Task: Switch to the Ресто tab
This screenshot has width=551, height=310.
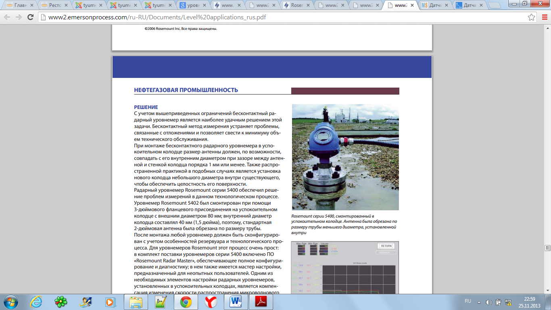Action: pyautogui.click(x=54, y=6)
